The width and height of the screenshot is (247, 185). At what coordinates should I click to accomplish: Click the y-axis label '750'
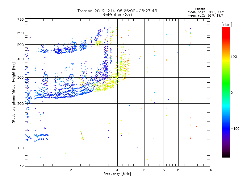click(x=20, y=19)
